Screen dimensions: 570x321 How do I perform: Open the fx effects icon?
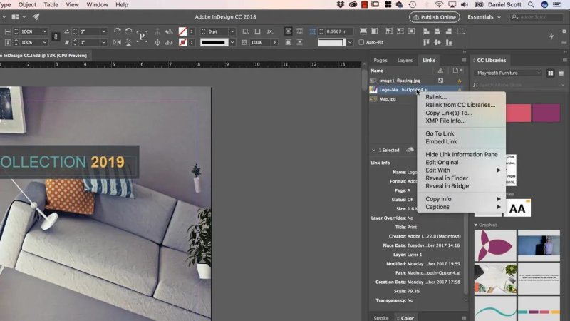270,31
